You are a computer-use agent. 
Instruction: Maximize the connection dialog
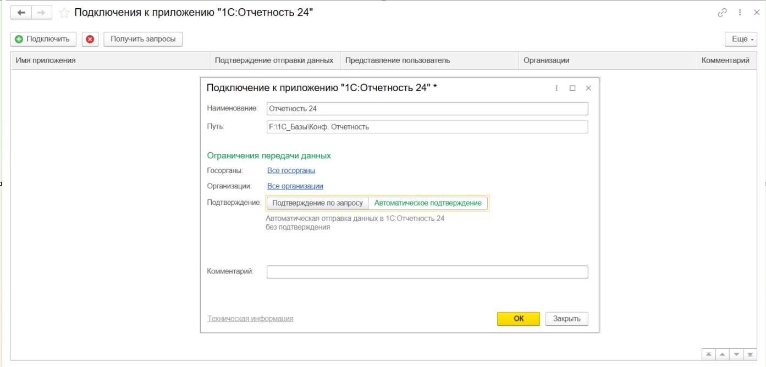pyautogui.click(x=572, y=88)
